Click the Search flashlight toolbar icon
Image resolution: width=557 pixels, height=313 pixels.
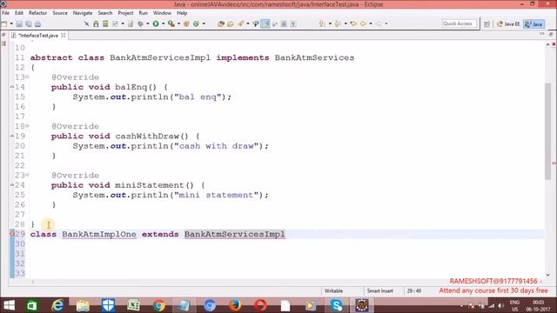[x=241, y=23]
